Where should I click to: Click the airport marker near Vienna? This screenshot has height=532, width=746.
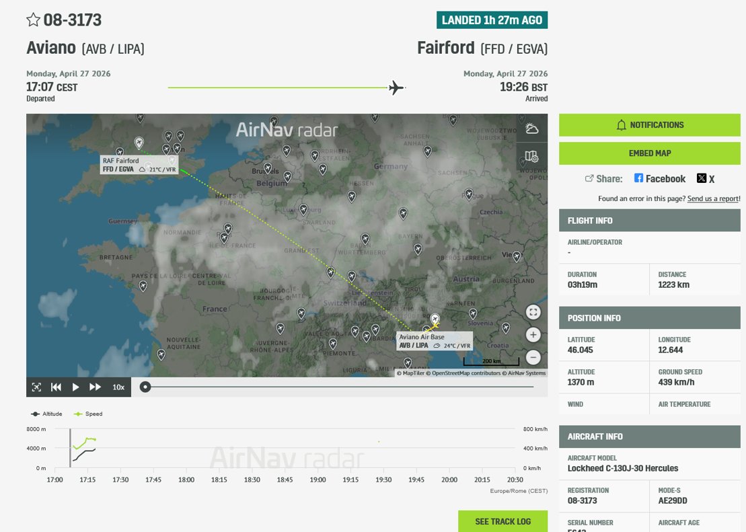[517, 256]
